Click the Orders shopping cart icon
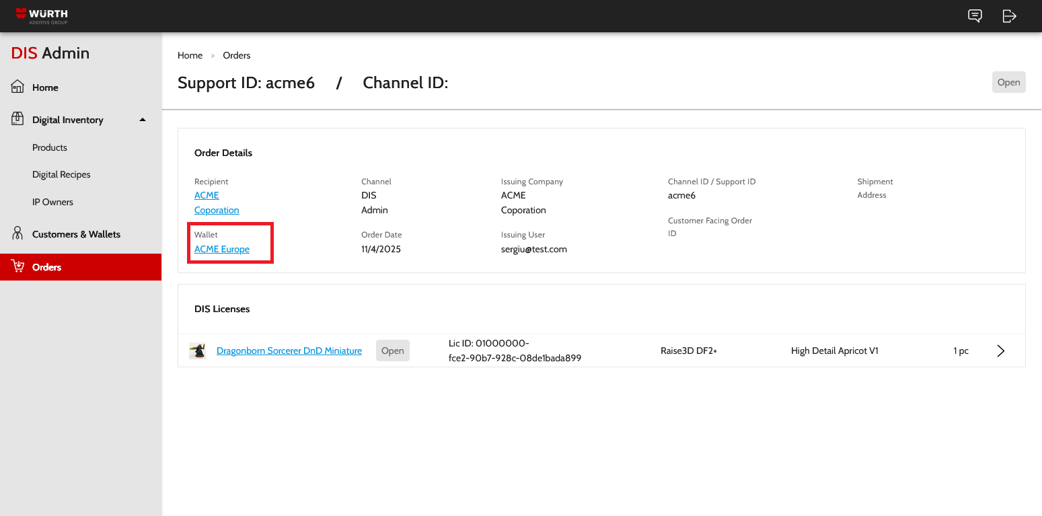Screen dimensions: 1042x516 (18, 267)
